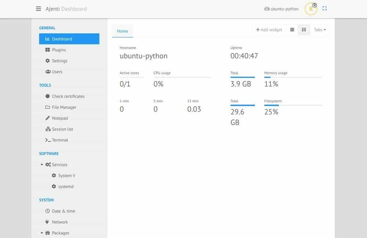Enter fullscreen mode
Image resolution: width=367 pixels, height=238 pixels.
click(324, 8)
